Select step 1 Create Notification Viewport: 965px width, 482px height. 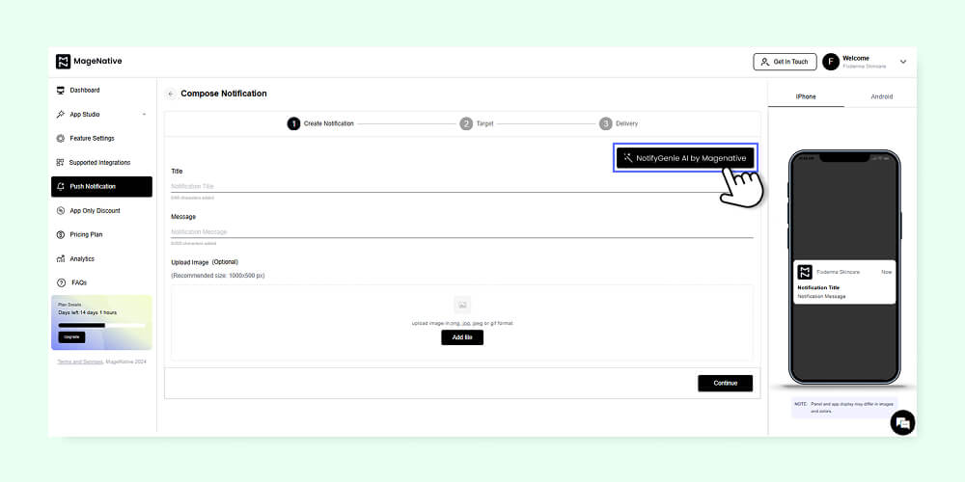320,123
